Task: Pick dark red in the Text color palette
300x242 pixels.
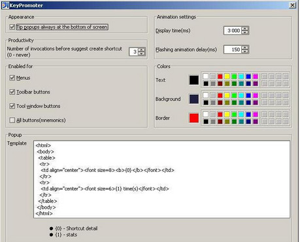Action: [220, 84]
